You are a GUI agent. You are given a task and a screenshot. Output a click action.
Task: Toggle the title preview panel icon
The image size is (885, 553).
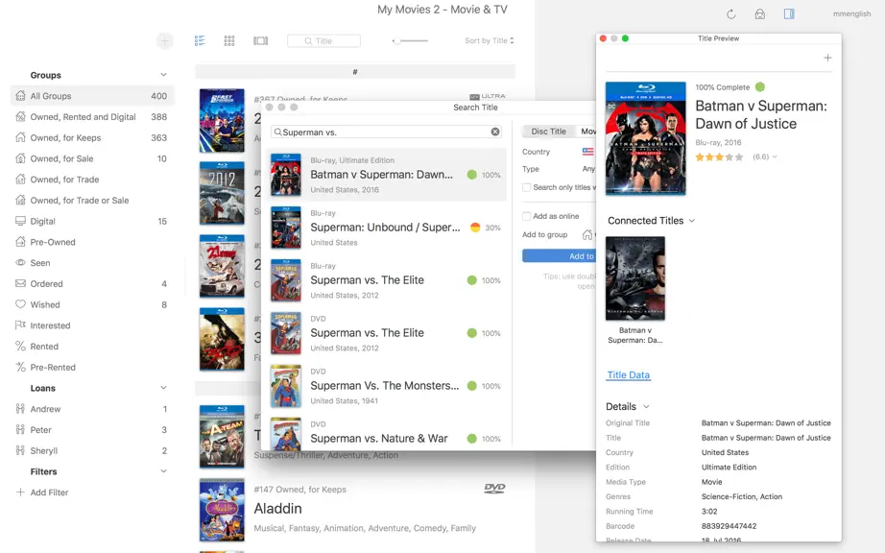pos(789,13)
